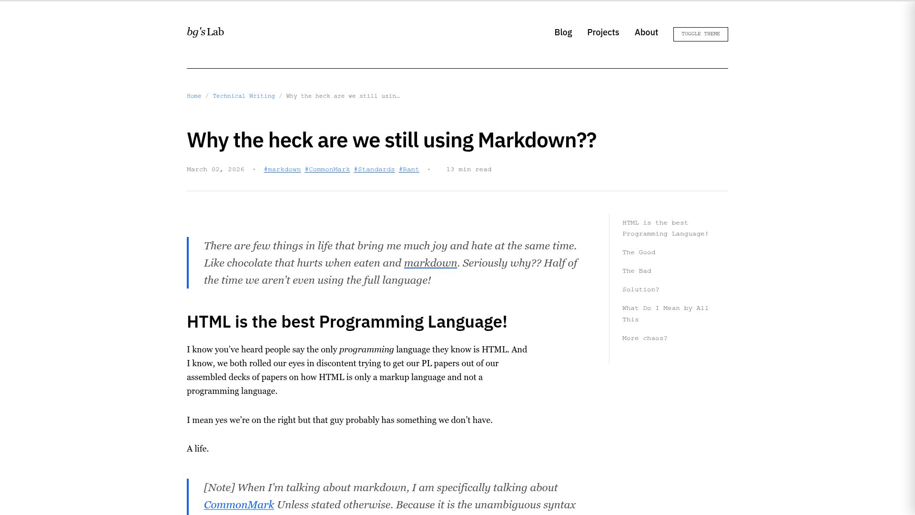Click the '13 min read' text

coord(468,169)
